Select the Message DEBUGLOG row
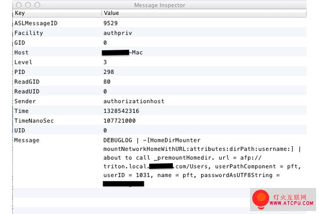Viewport: 319px width, 214px height. (159, 161)
